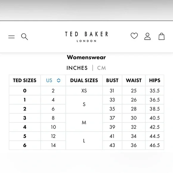
Task: Click hips value 42.5
Action: point(155,127)
